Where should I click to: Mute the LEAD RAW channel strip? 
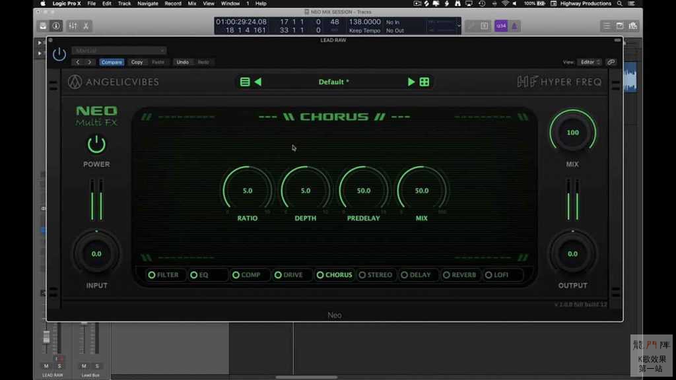click(x=46, y=365)
